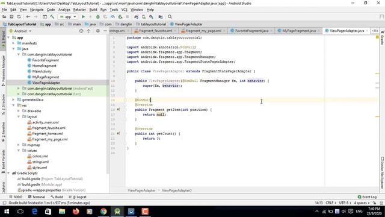Navigate back with the left arrow icon
The height and width of the screenshot is (217, 385).
click(28, 17)
